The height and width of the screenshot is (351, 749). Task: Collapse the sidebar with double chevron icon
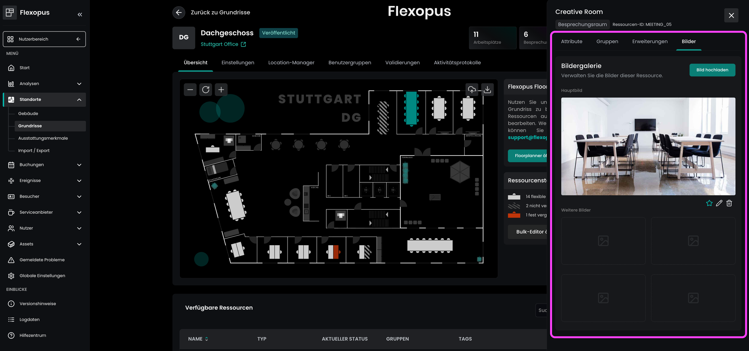[80, 15]
